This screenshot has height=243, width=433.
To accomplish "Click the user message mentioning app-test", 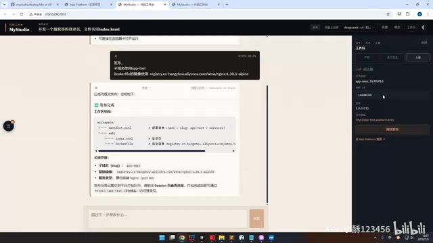I will [185, 65].
